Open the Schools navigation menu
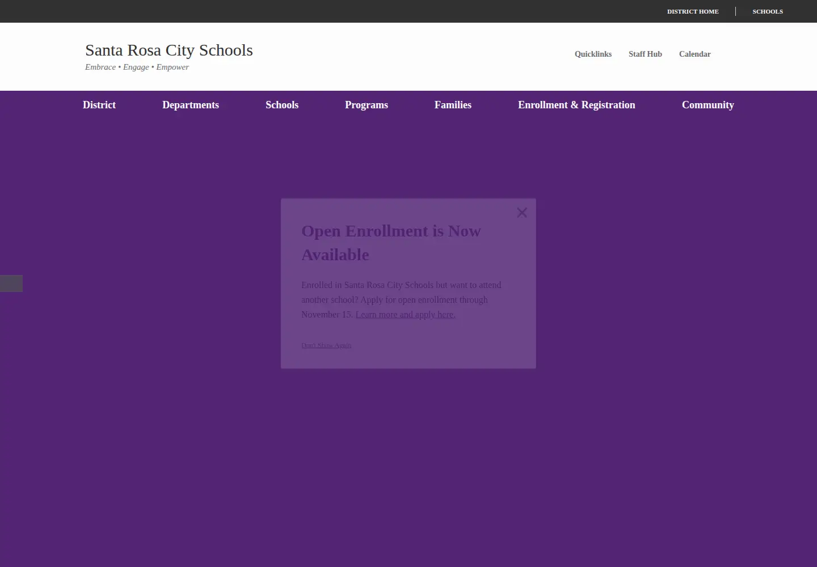The height and width of the screenshot is (567, 817). pos(282,105)
